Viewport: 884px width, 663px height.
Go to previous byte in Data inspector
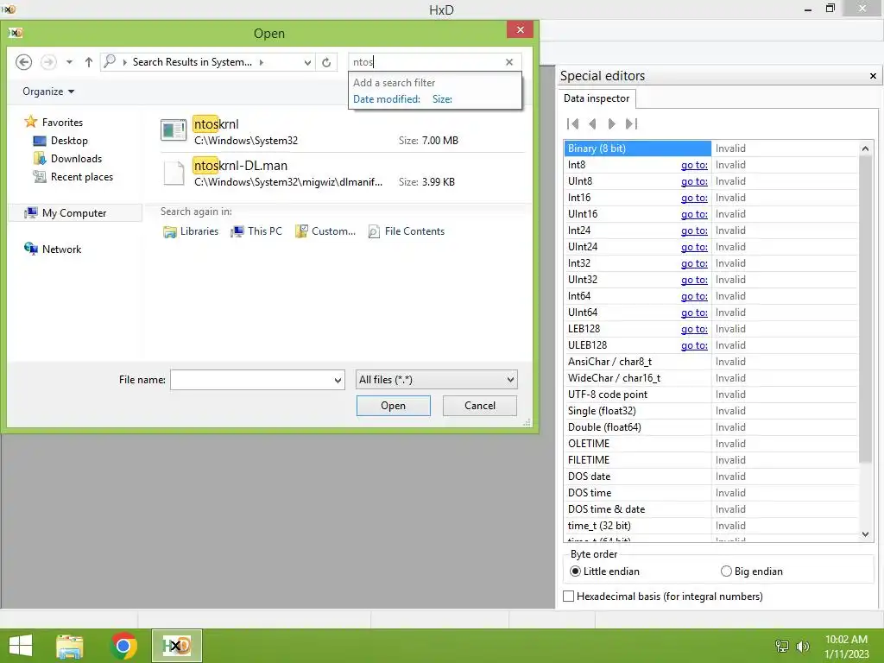592,124
